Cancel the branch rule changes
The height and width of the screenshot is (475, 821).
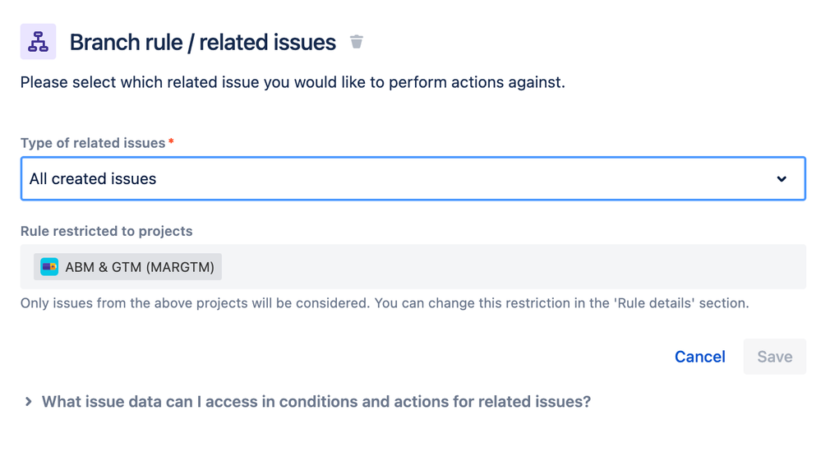coord(699,357)
